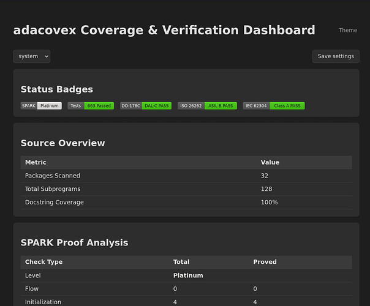Click the Tests 663 Passed badge

click(91, 106)
